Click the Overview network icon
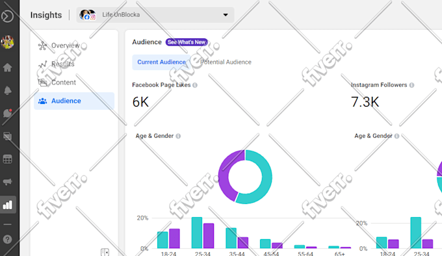Image resolution: width=442 pixels, height=256 pixels. 42,45
